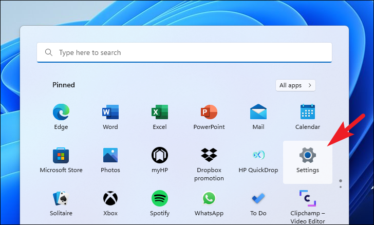Image resolution: width=374 pixels, height=225 pixels.
Task: Launch Spotify
Action: (x=160, y=203)
